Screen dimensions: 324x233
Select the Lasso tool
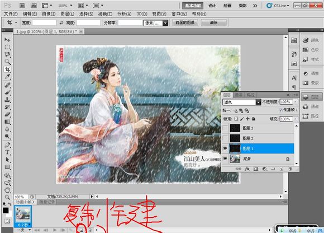click(x=7, y=54)
